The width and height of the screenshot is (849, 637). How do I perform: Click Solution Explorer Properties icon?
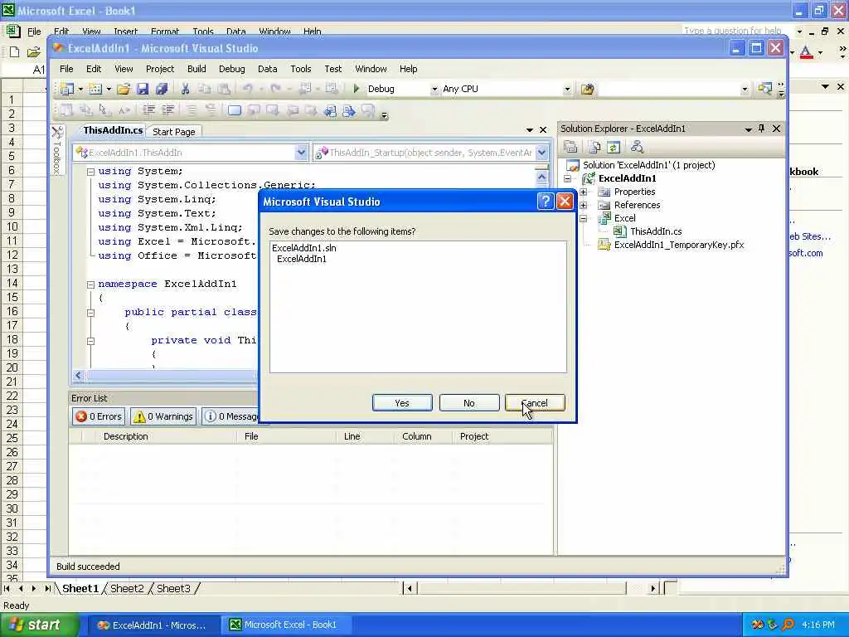(x=570, y=147)
